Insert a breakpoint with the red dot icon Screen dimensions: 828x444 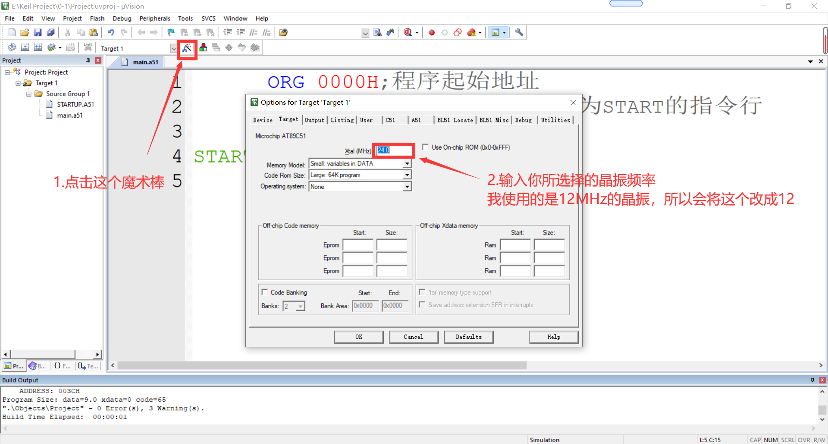[432, 32]
